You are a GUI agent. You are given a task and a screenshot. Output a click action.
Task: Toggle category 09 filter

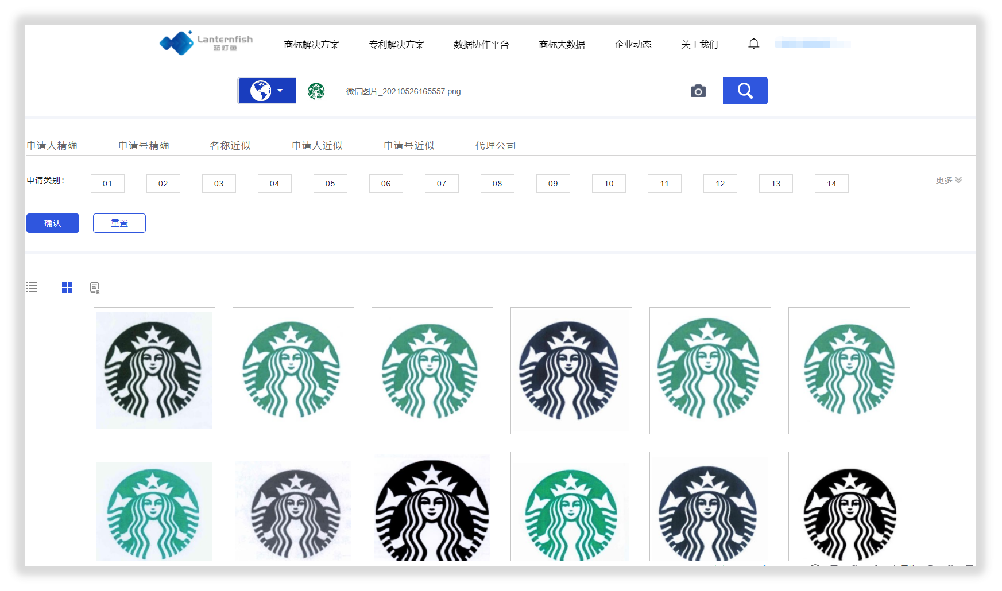553,184
